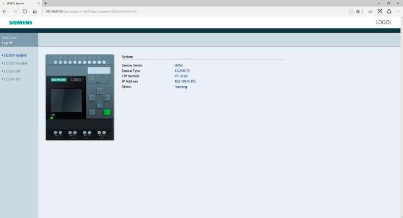Screen dimensions: 403x218
Task: Add page to favorites with star icon
Action: tap(358, 11)
